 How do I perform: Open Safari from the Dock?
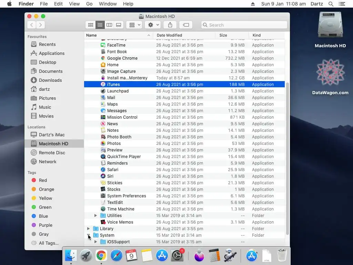tap(117, 256)
